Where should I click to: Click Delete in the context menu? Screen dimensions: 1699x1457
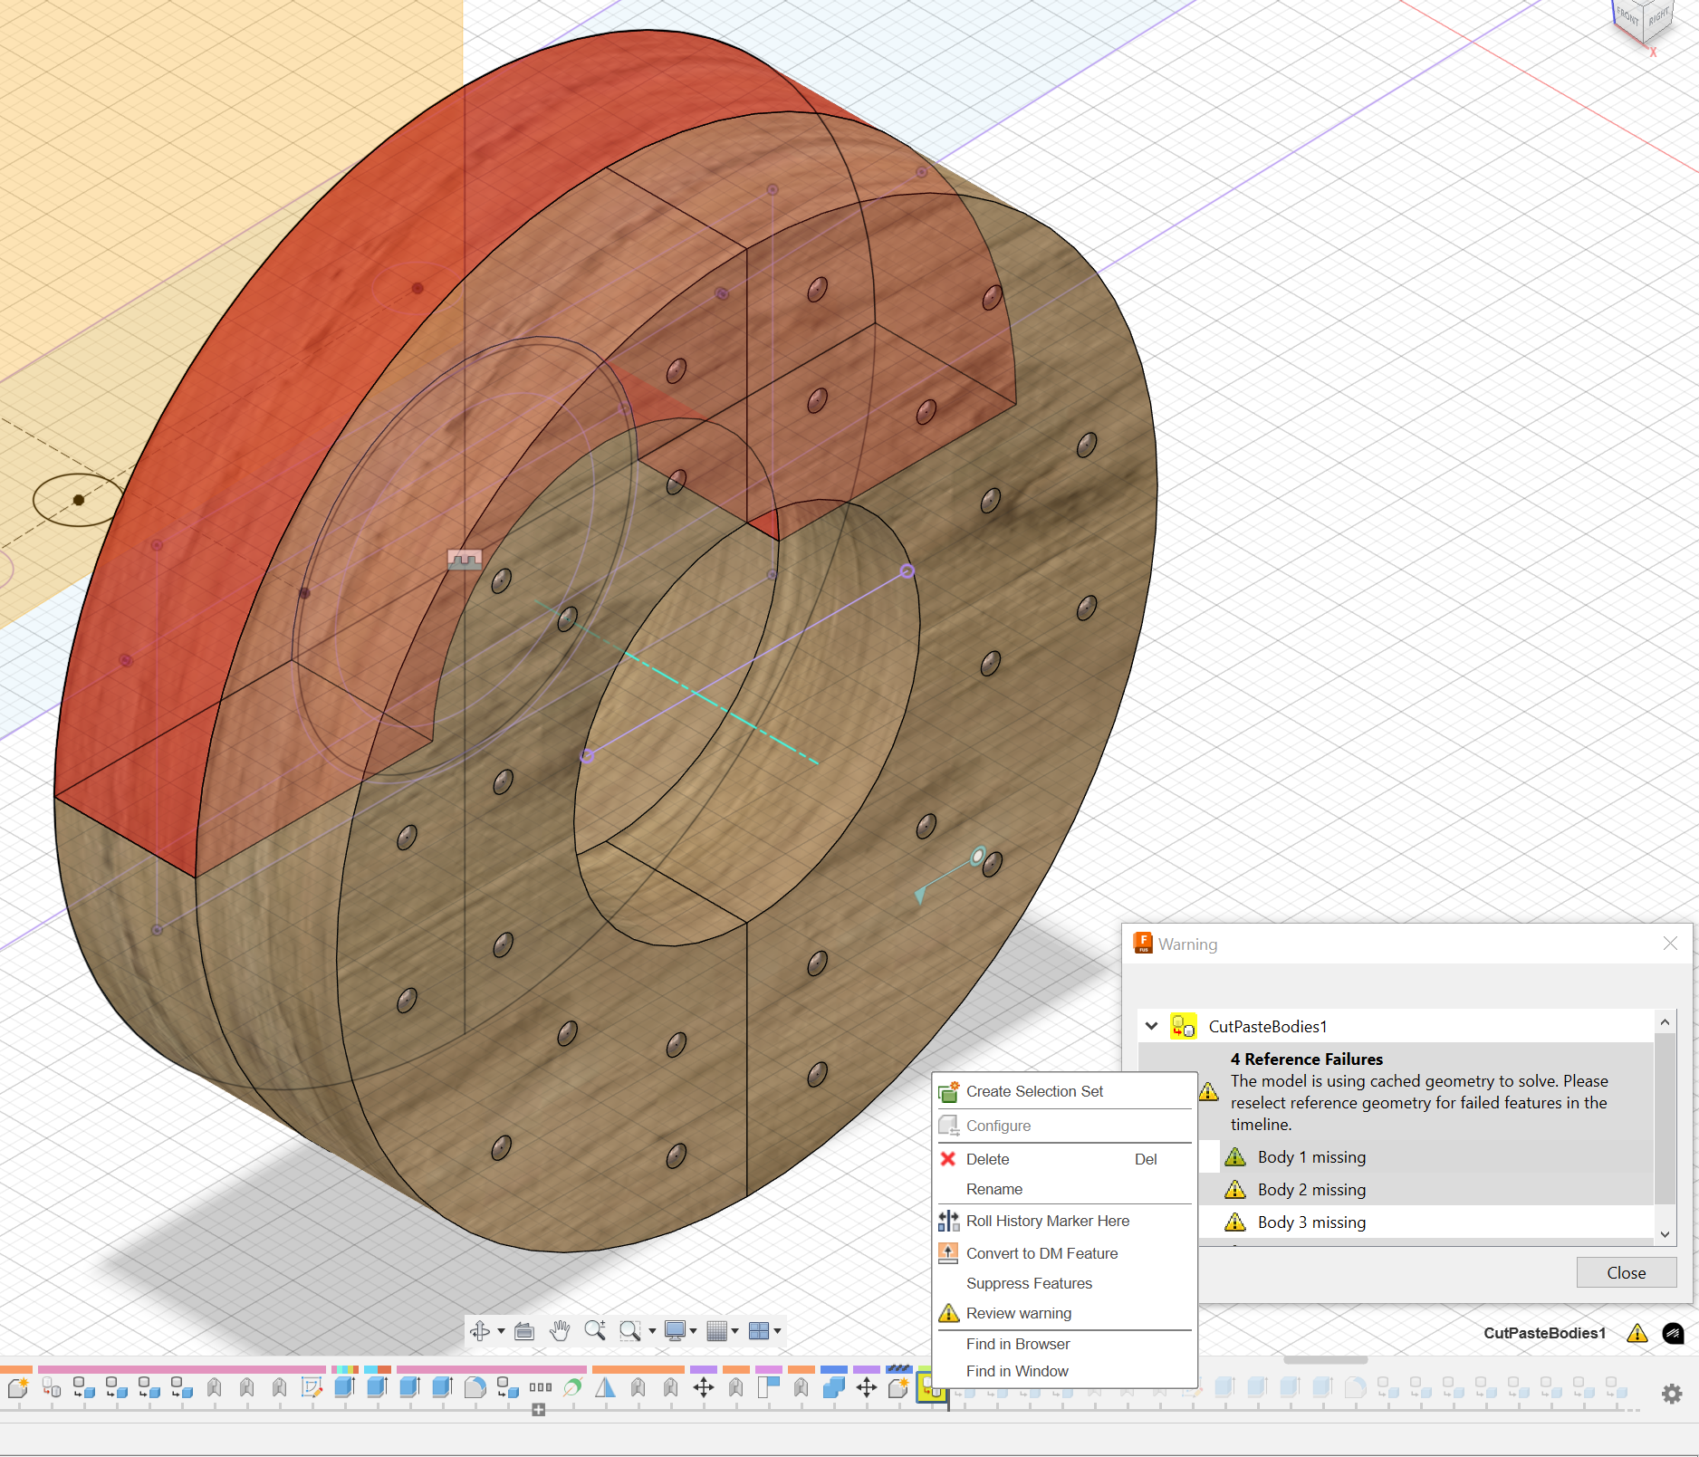point(987,1159)
